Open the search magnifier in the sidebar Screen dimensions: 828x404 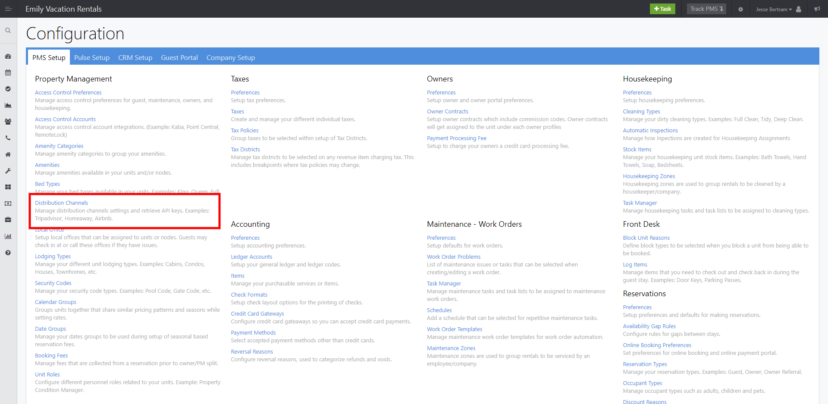pos(8,31)
